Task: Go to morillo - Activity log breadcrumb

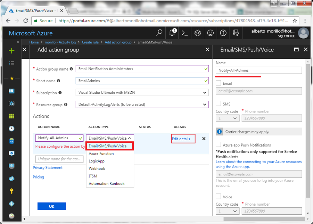Action: [60, 42]
